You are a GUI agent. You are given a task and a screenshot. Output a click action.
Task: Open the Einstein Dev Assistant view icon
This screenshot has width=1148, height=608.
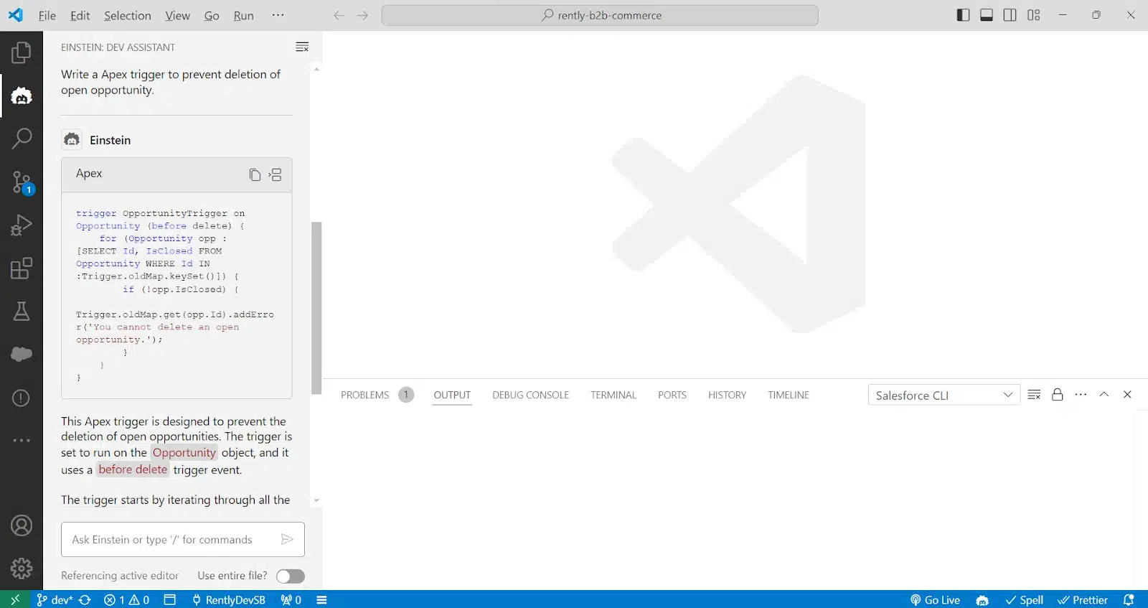(x=22, y=95)
